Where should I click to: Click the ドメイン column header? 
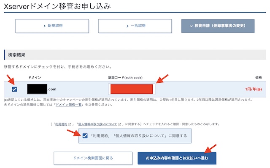[x=35, y=77]
